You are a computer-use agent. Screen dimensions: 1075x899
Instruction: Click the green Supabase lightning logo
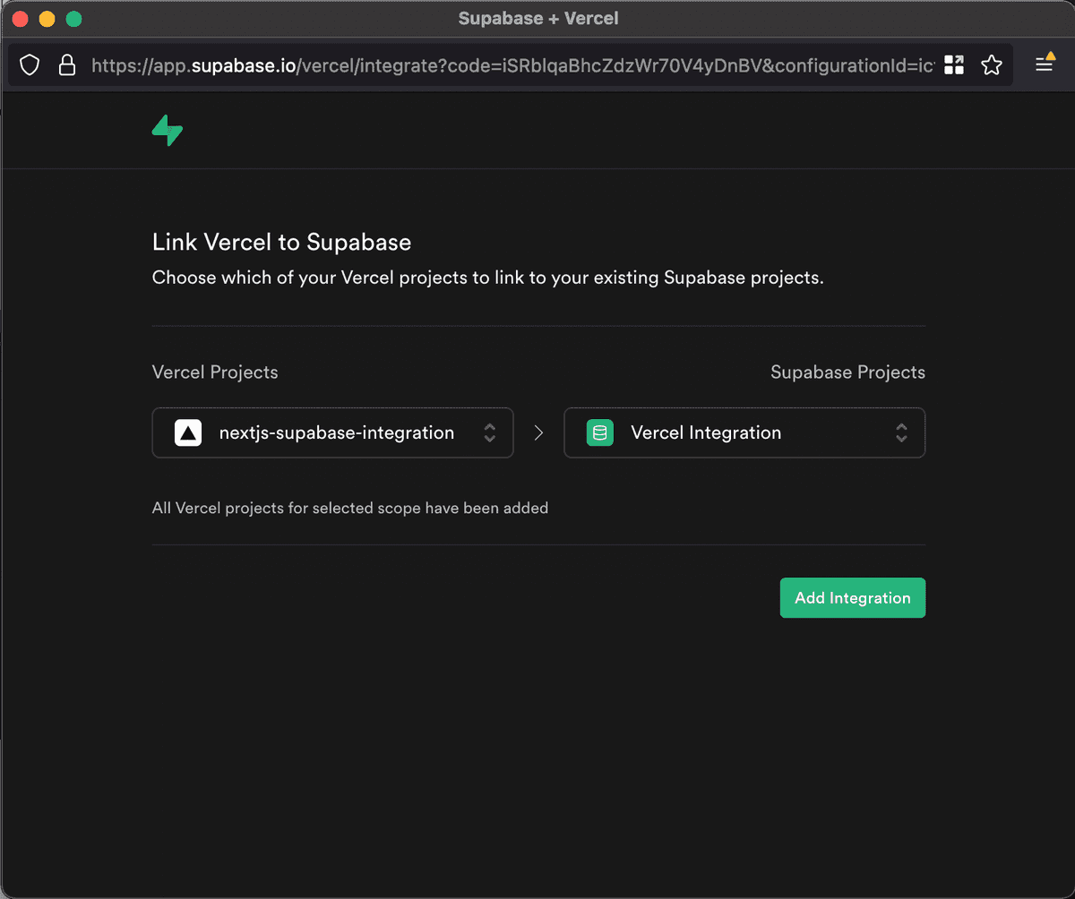tap(168, 131)
